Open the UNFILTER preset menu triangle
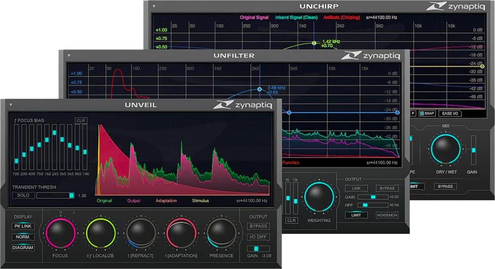The height and width of the screenshot is (269, 495). coord(69,56)
